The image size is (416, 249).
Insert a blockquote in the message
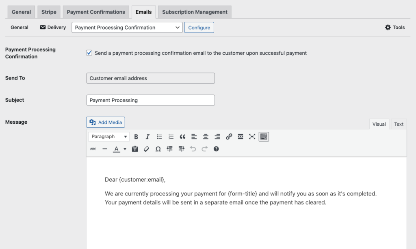(182, 137)
